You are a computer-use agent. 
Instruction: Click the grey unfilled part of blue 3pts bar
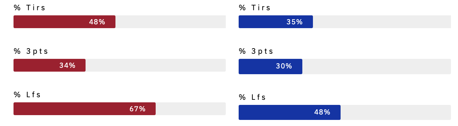pos(377,67)
